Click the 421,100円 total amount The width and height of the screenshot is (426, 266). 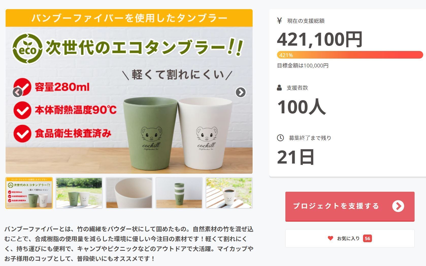click(x=320, y=39)
